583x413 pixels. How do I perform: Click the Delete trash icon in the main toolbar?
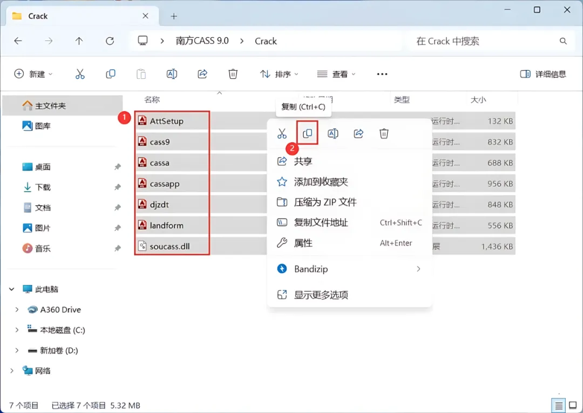[x=233, y=74]
